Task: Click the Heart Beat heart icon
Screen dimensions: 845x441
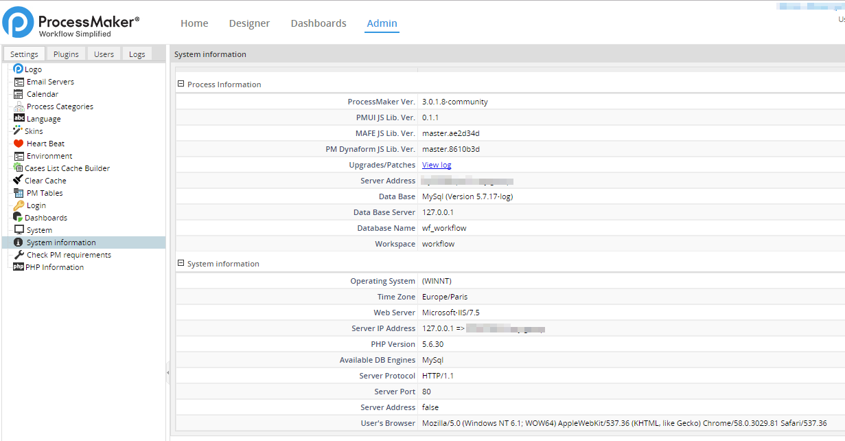Action: (x=19, y=144)
